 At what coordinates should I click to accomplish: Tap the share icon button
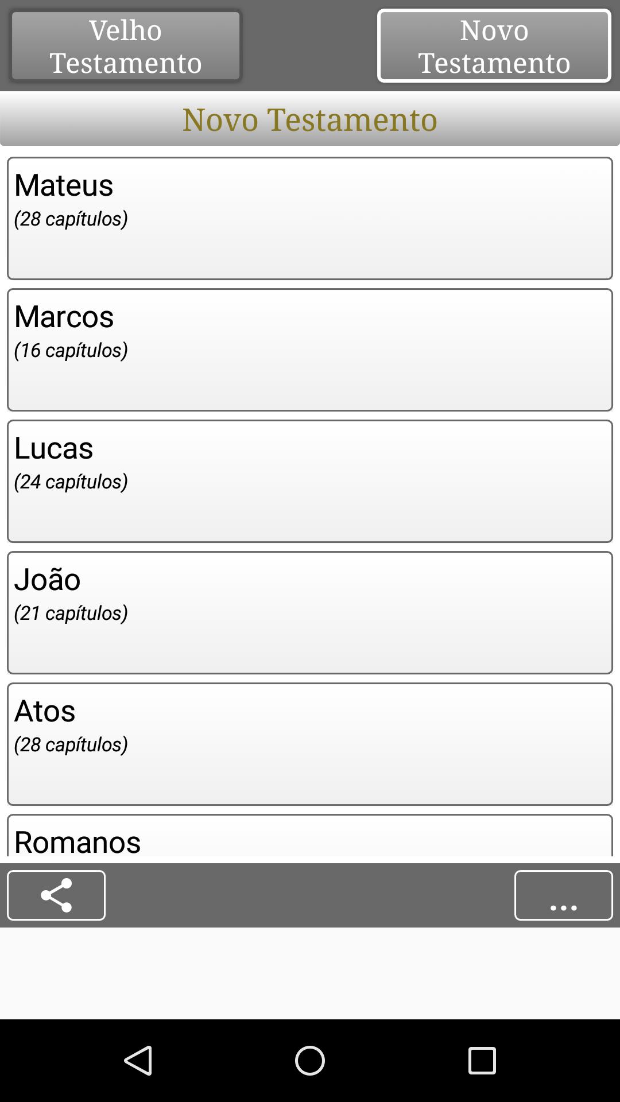pos(56,895)
